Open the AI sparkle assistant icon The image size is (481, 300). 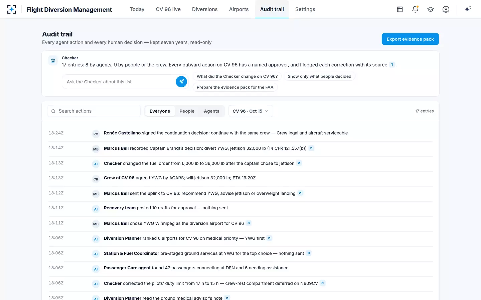click(468, 9)
